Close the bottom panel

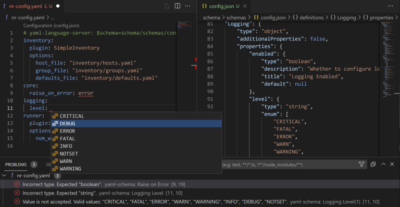coord(392,164)
